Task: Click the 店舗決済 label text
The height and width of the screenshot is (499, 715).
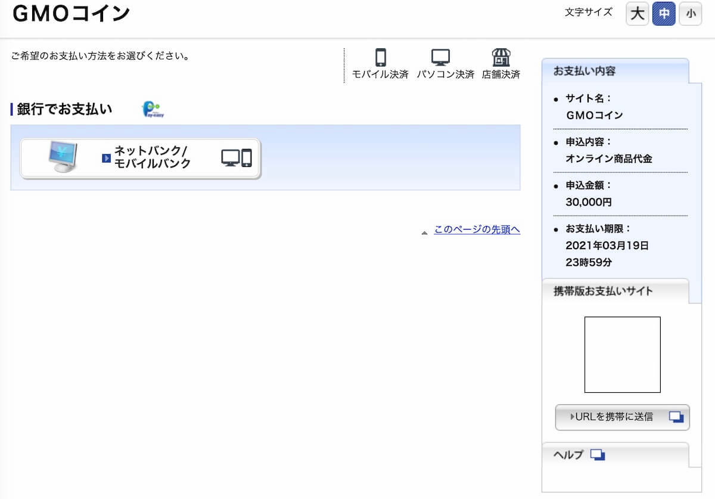Action: click(x=501, y=75)
